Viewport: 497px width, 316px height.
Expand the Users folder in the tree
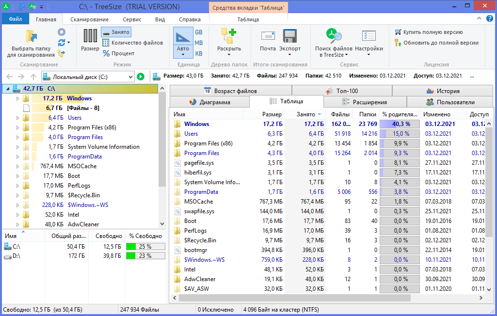click(18, 118)
